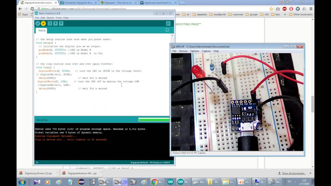Open the Arduino Edit menu
Image resolution: width=331 pixels, height=186 pixels.
tap(43, 18)
